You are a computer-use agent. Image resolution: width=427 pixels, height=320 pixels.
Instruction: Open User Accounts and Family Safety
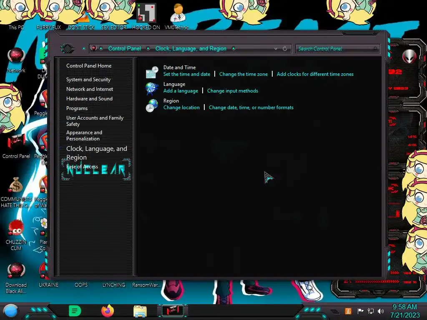point(95,121)
